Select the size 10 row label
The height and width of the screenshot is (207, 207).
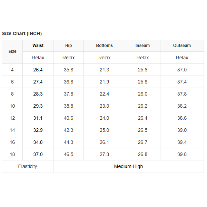click(x=12, y=106)
